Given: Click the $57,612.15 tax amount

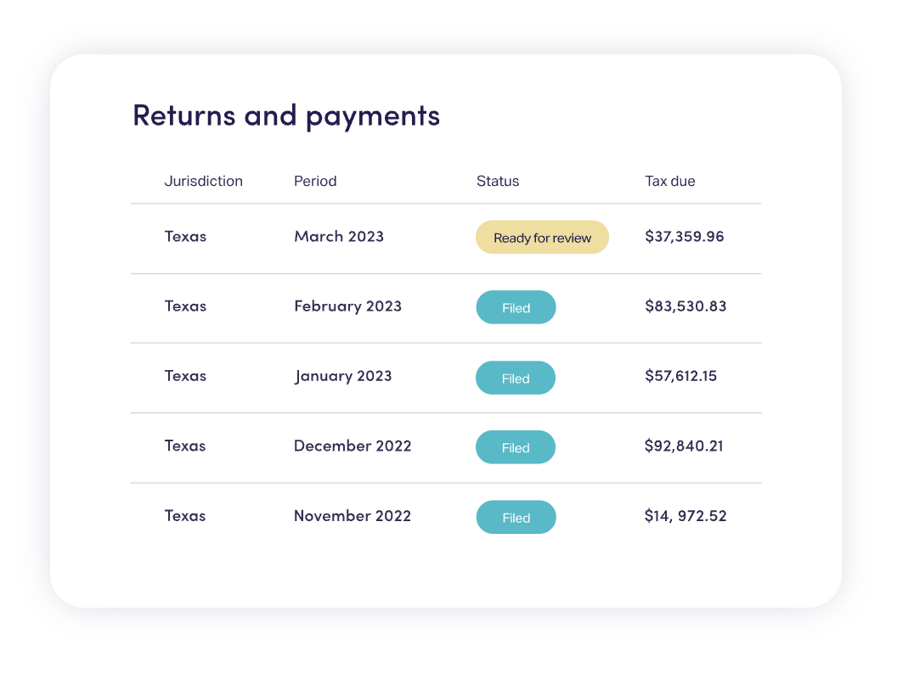Looking at the screenshot, I should pyautogui.click(x=680, y=376).
